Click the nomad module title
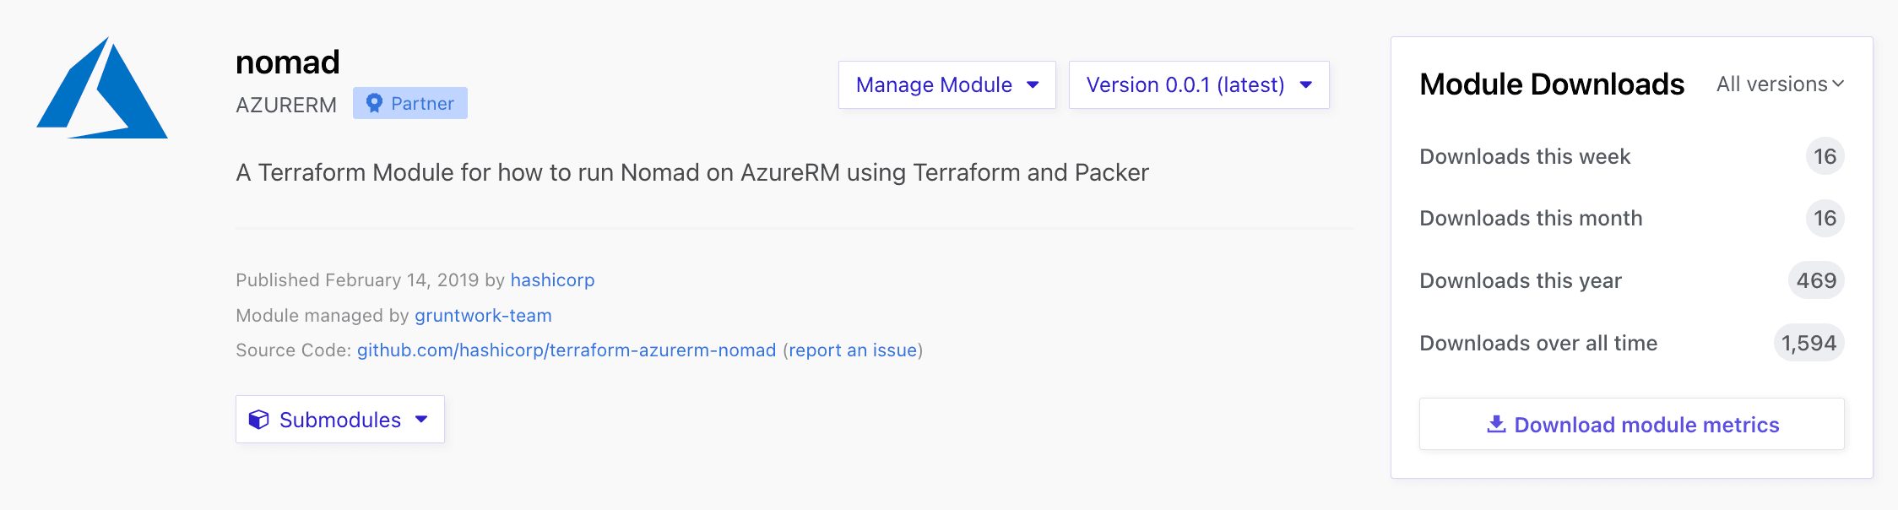The image size is (1898, 510). pos(288,62)
